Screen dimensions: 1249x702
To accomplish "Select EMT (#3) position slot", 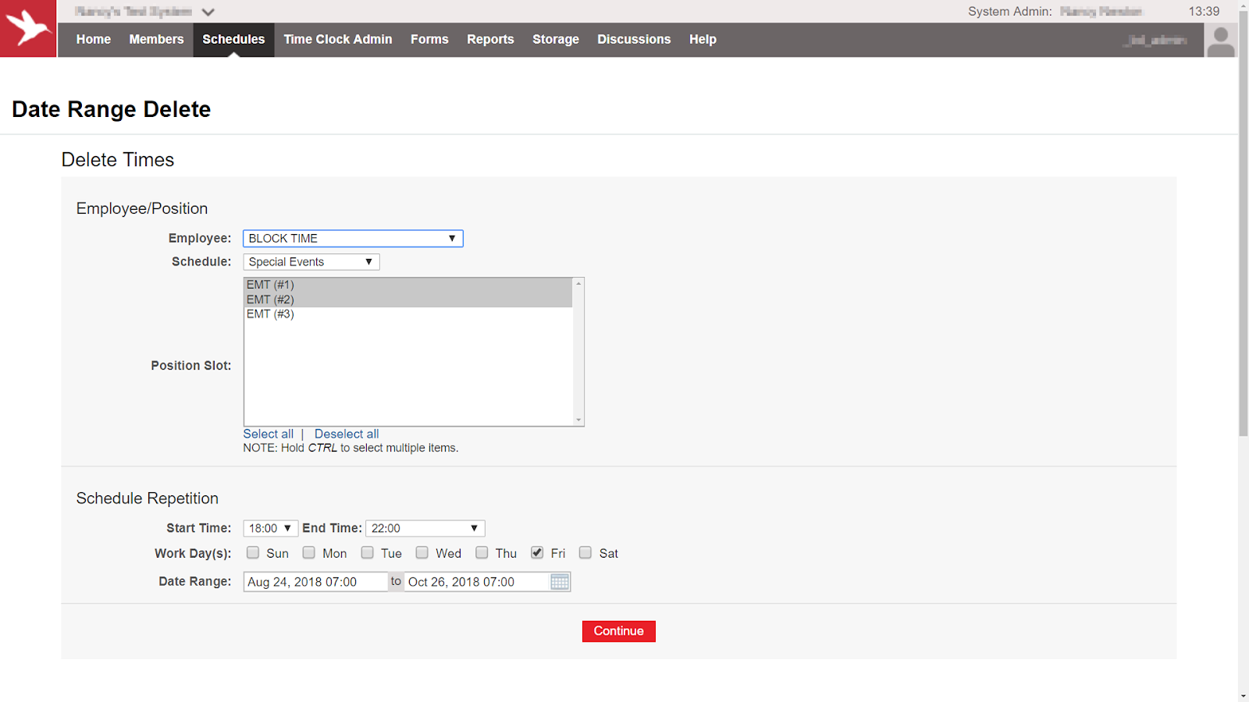I will [408, 314].
